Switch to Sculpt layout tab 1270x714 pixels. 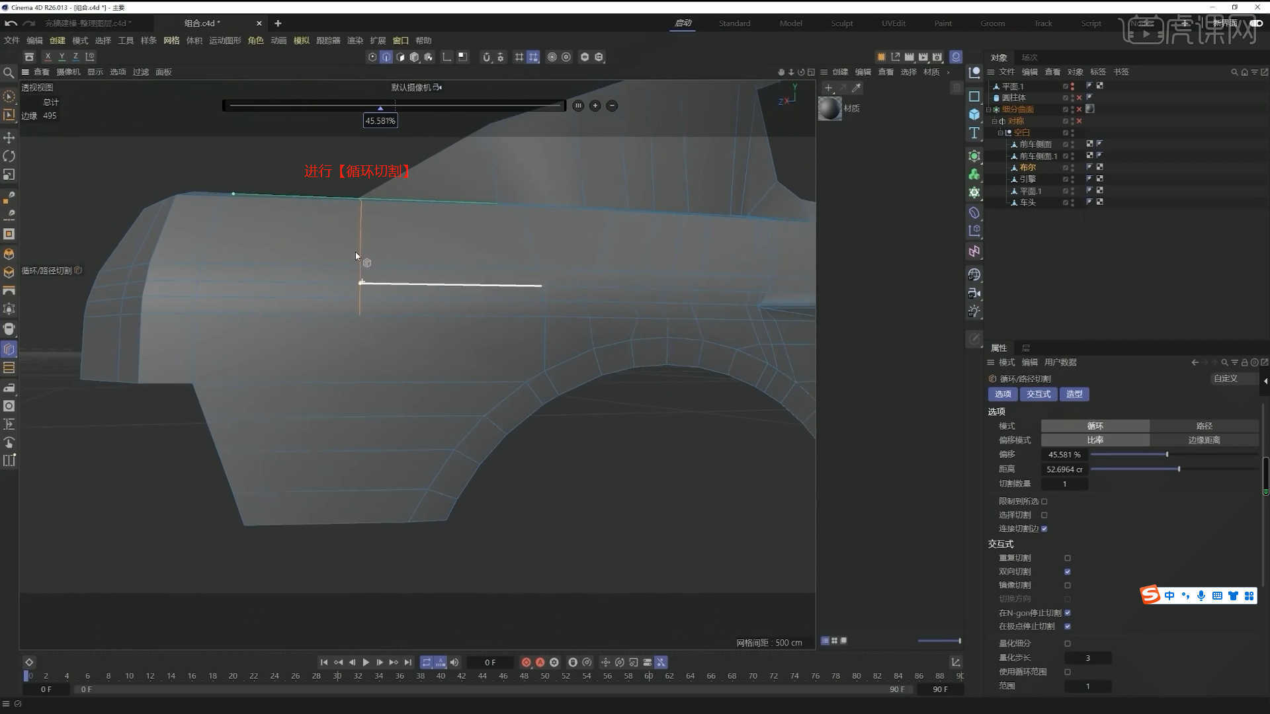842,23
